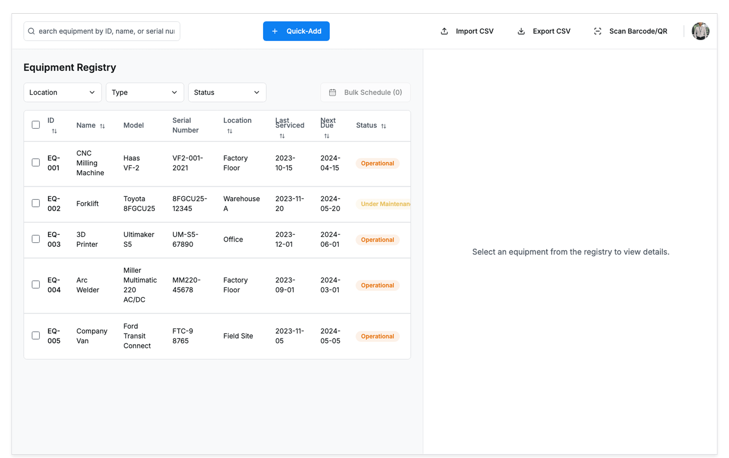Sort by Status column arrows
729x458 pixels.
(x=383, y=126)
